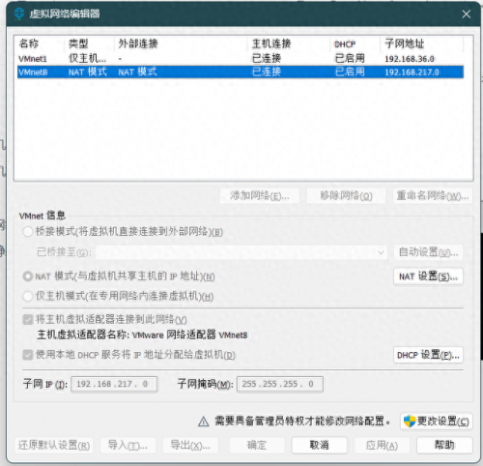Click the 导入 button
The height and width of the screenshot is (466, 483).
pyautogui.click(x=128, y=445)
